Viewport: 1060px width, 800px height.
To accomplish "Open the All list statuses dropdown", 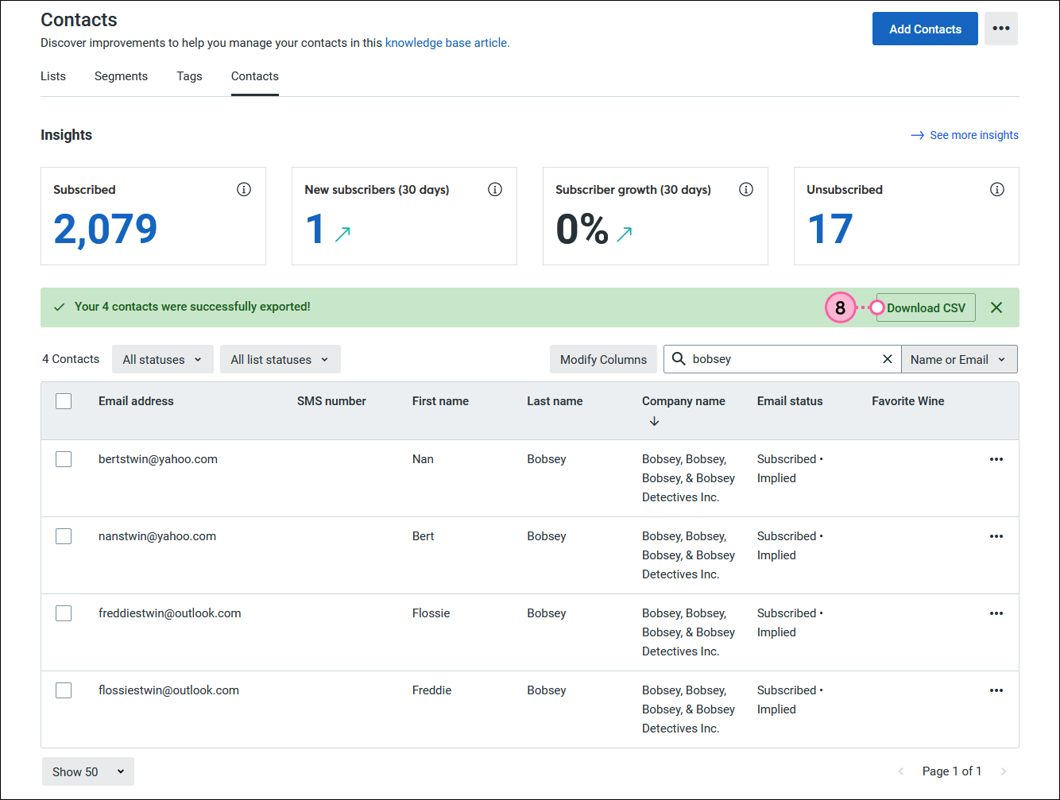I will [280, 359].
